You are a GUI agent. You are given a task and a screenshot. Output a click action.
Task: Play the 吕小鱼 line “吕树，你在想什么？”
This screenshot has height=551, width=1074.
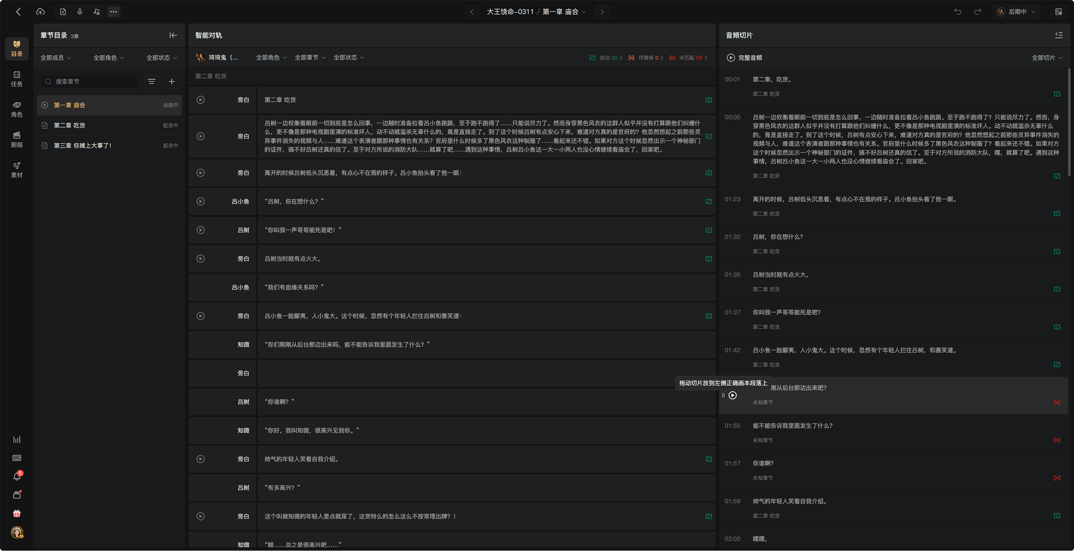coord(201,201)
